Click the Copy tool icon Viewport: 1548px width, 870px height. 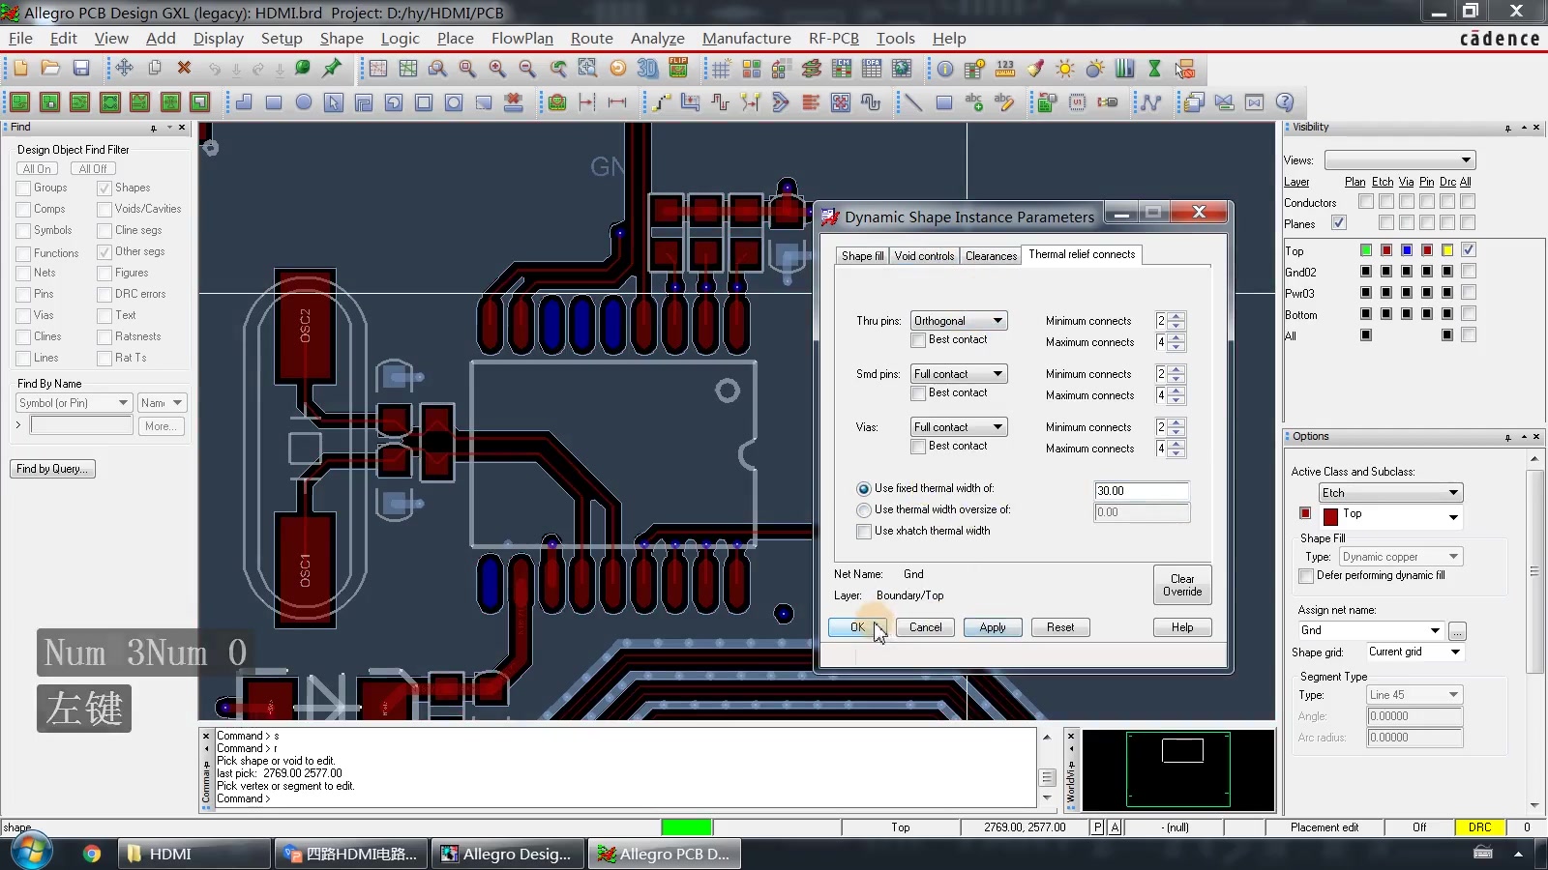(x=154, y=69)
